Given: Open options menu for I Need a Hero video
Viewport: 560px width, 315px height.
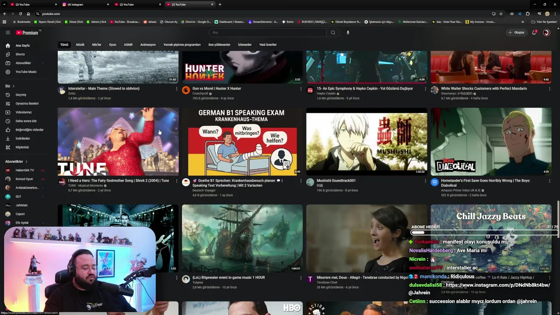Looking at the screenshot, I should pyautogui.click(x=177, y=181).
